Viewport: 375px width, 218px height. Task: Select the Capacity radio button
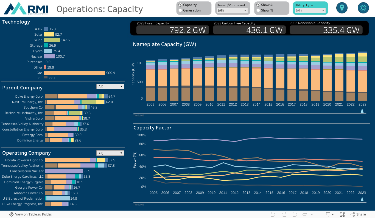[x=180, y=5]
